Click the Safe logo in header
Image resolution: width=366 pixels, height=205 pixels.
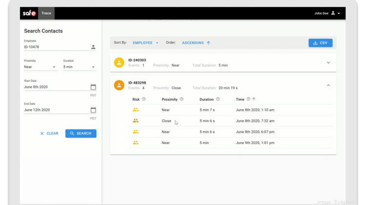click(x=29, y=13)
